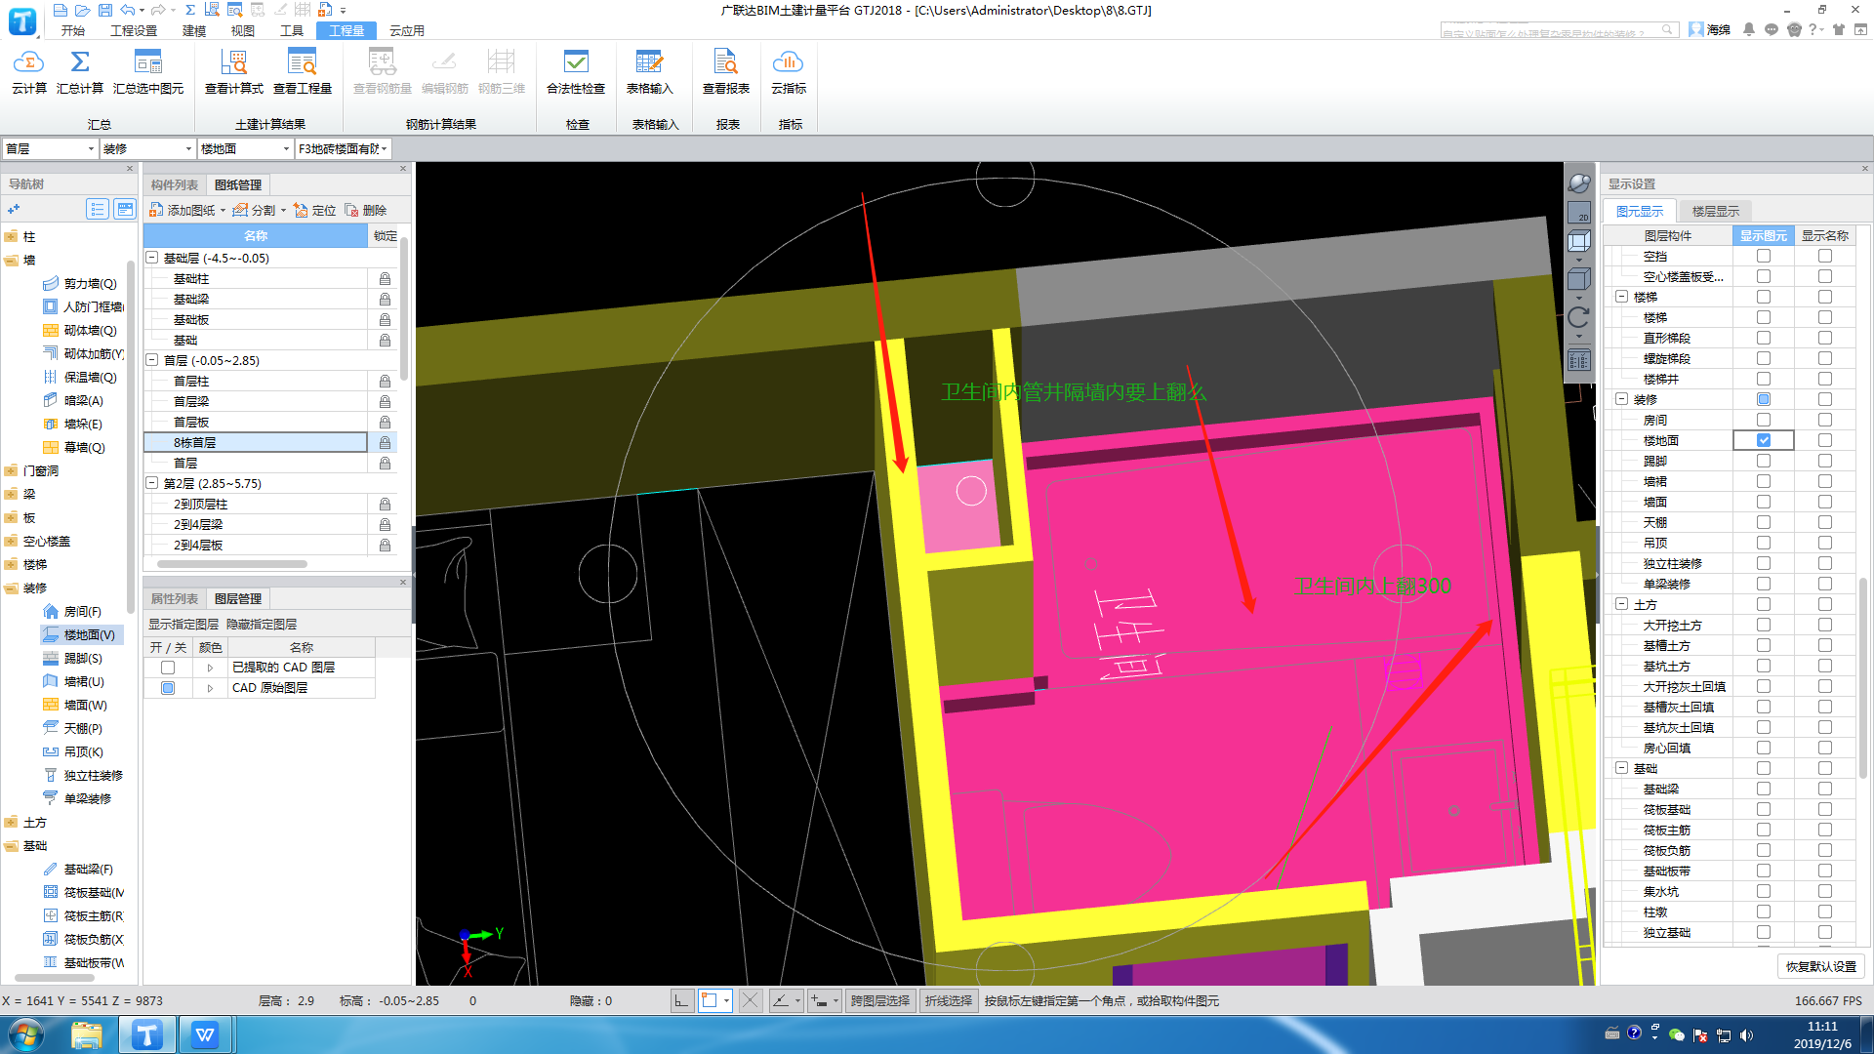This screenshot has width=1874, height=1054.
Task: Click lock icon for 首层柱 row
Action: click(x=385, y=381)
